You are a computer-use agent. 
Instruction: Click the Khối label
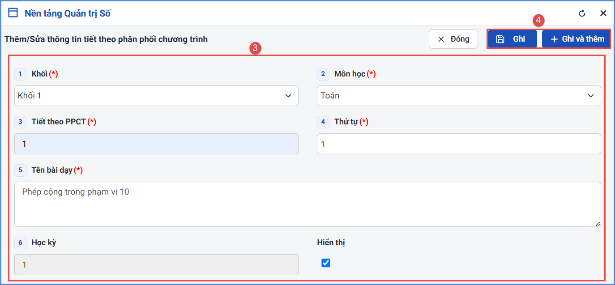pos(39,74)
